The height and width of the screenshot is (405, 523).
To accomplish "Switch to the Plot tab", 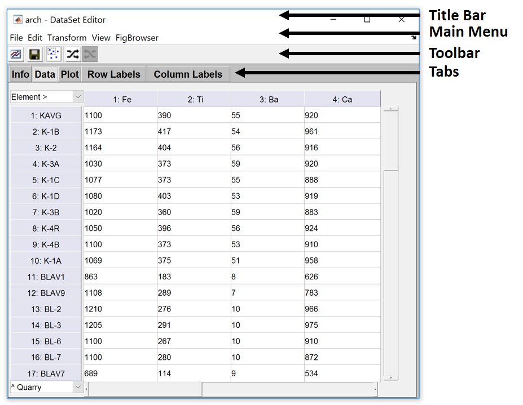I will pos(70,74).
